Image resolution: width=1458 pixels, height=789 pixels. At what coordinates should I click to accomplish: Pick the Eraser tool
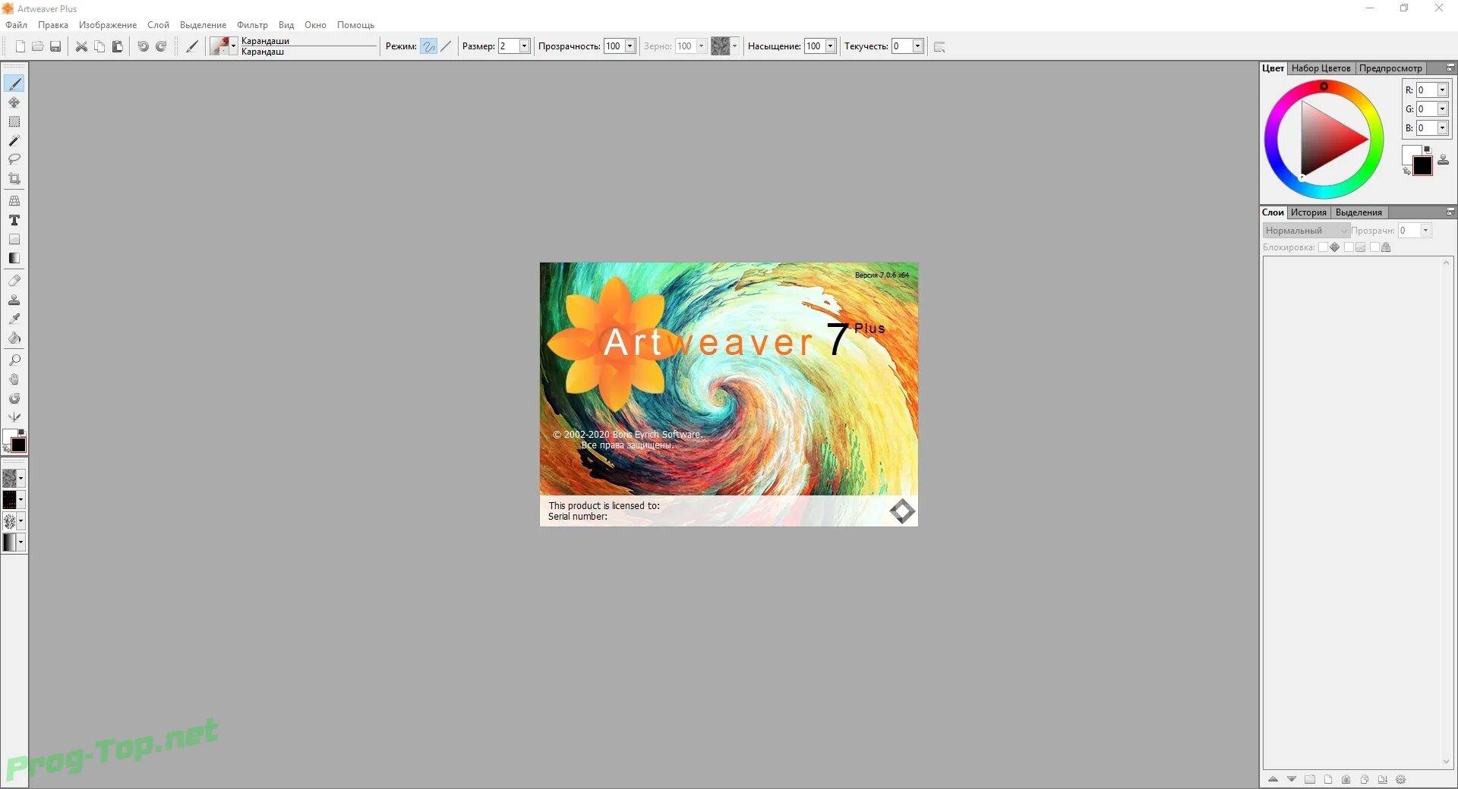point(14,281)
